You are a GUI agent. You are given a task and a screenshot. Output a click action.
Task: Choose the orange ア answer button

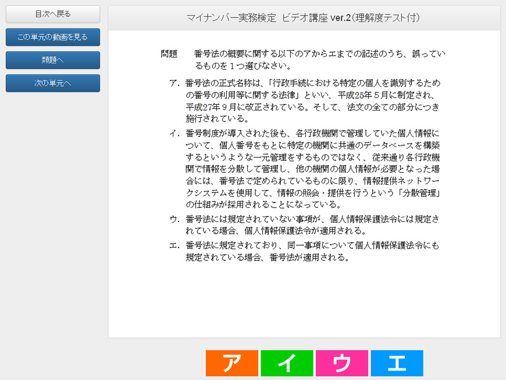pos(232,363)
